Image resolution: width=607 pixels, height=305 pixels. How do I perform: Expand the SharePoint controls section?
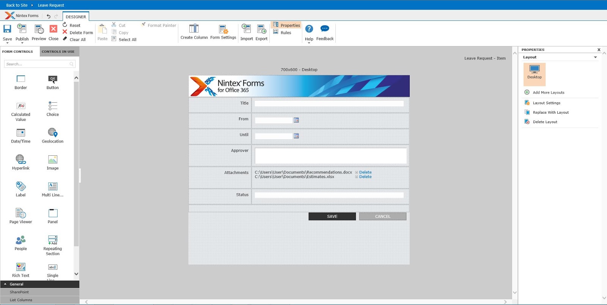(40, 292)
